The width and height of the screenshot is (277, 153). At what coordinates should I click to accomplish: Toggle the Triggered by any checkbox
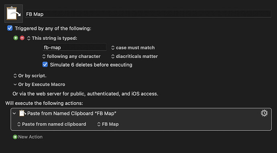pyautogui.click(x=10, y=28)
